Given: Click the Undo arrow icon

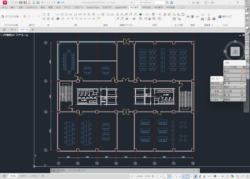Looking at the screenshot, I should (42, 2).
